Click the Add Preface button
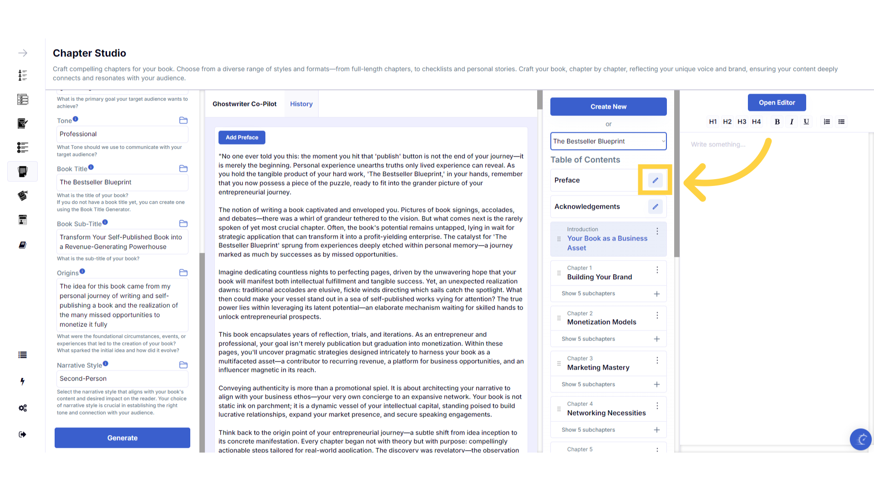Image resolution: width=874 pixels, height=491 pixels. click(242, 137)
